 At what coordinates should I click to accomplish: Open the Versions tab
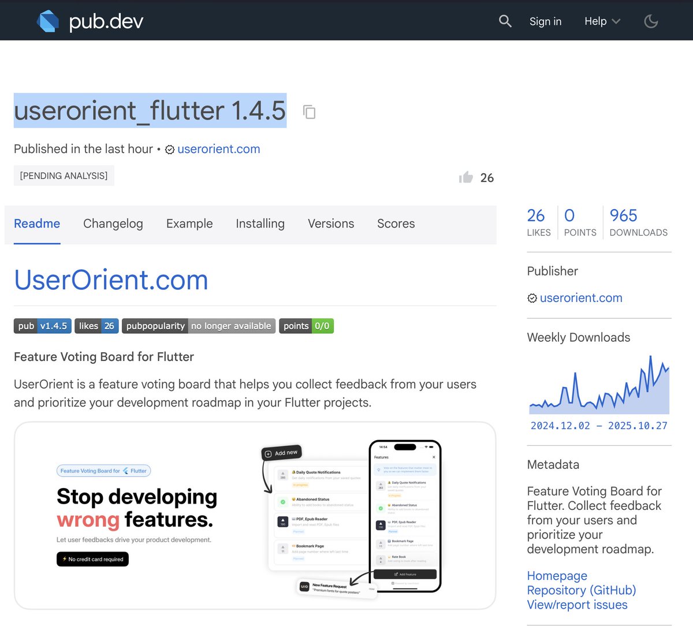coord(330,223)
